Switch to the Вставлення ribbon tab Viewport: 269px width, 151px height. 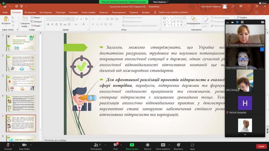[30, 12]
